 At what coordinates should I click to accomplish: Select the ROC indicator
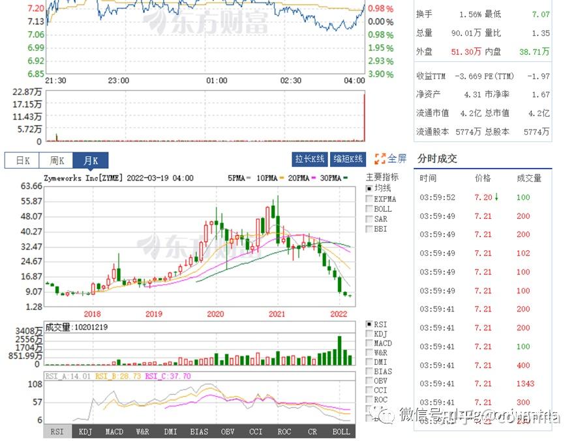(284, 431)
